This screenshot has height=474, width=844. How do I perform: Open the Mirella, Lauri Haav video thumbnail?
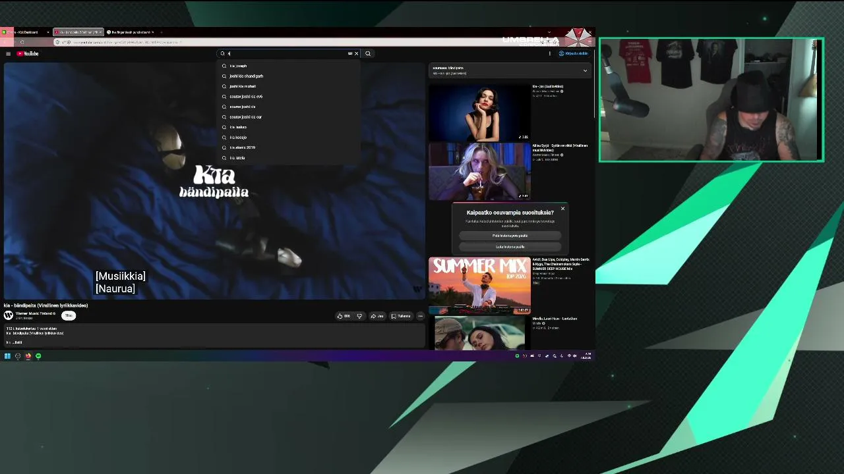point(479,332)
